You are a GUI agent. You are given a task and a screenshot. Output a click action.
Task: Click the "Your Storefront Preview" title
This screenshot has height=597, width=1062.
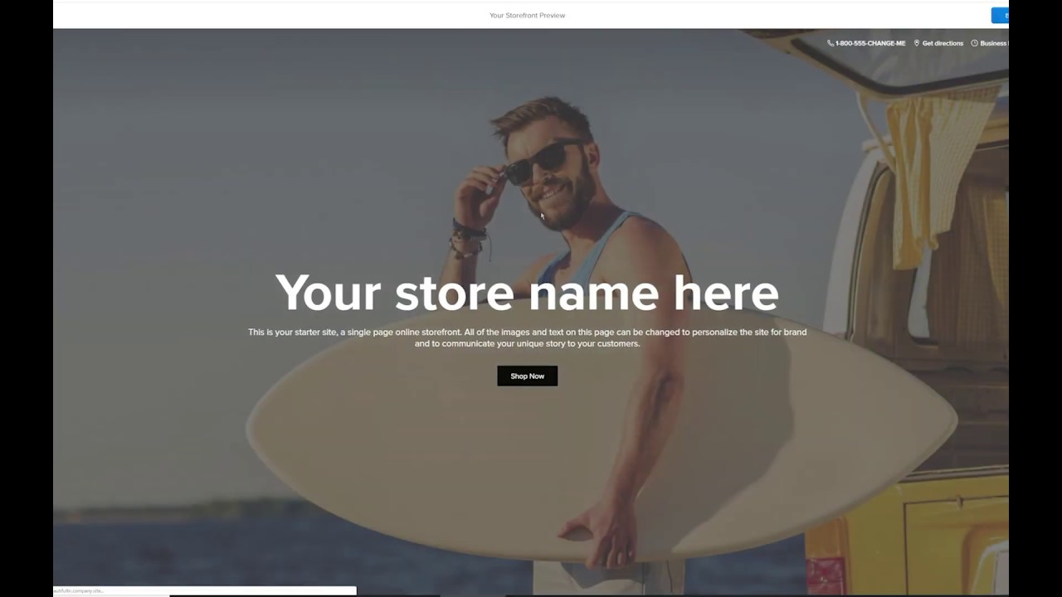[x=527, y=15]
